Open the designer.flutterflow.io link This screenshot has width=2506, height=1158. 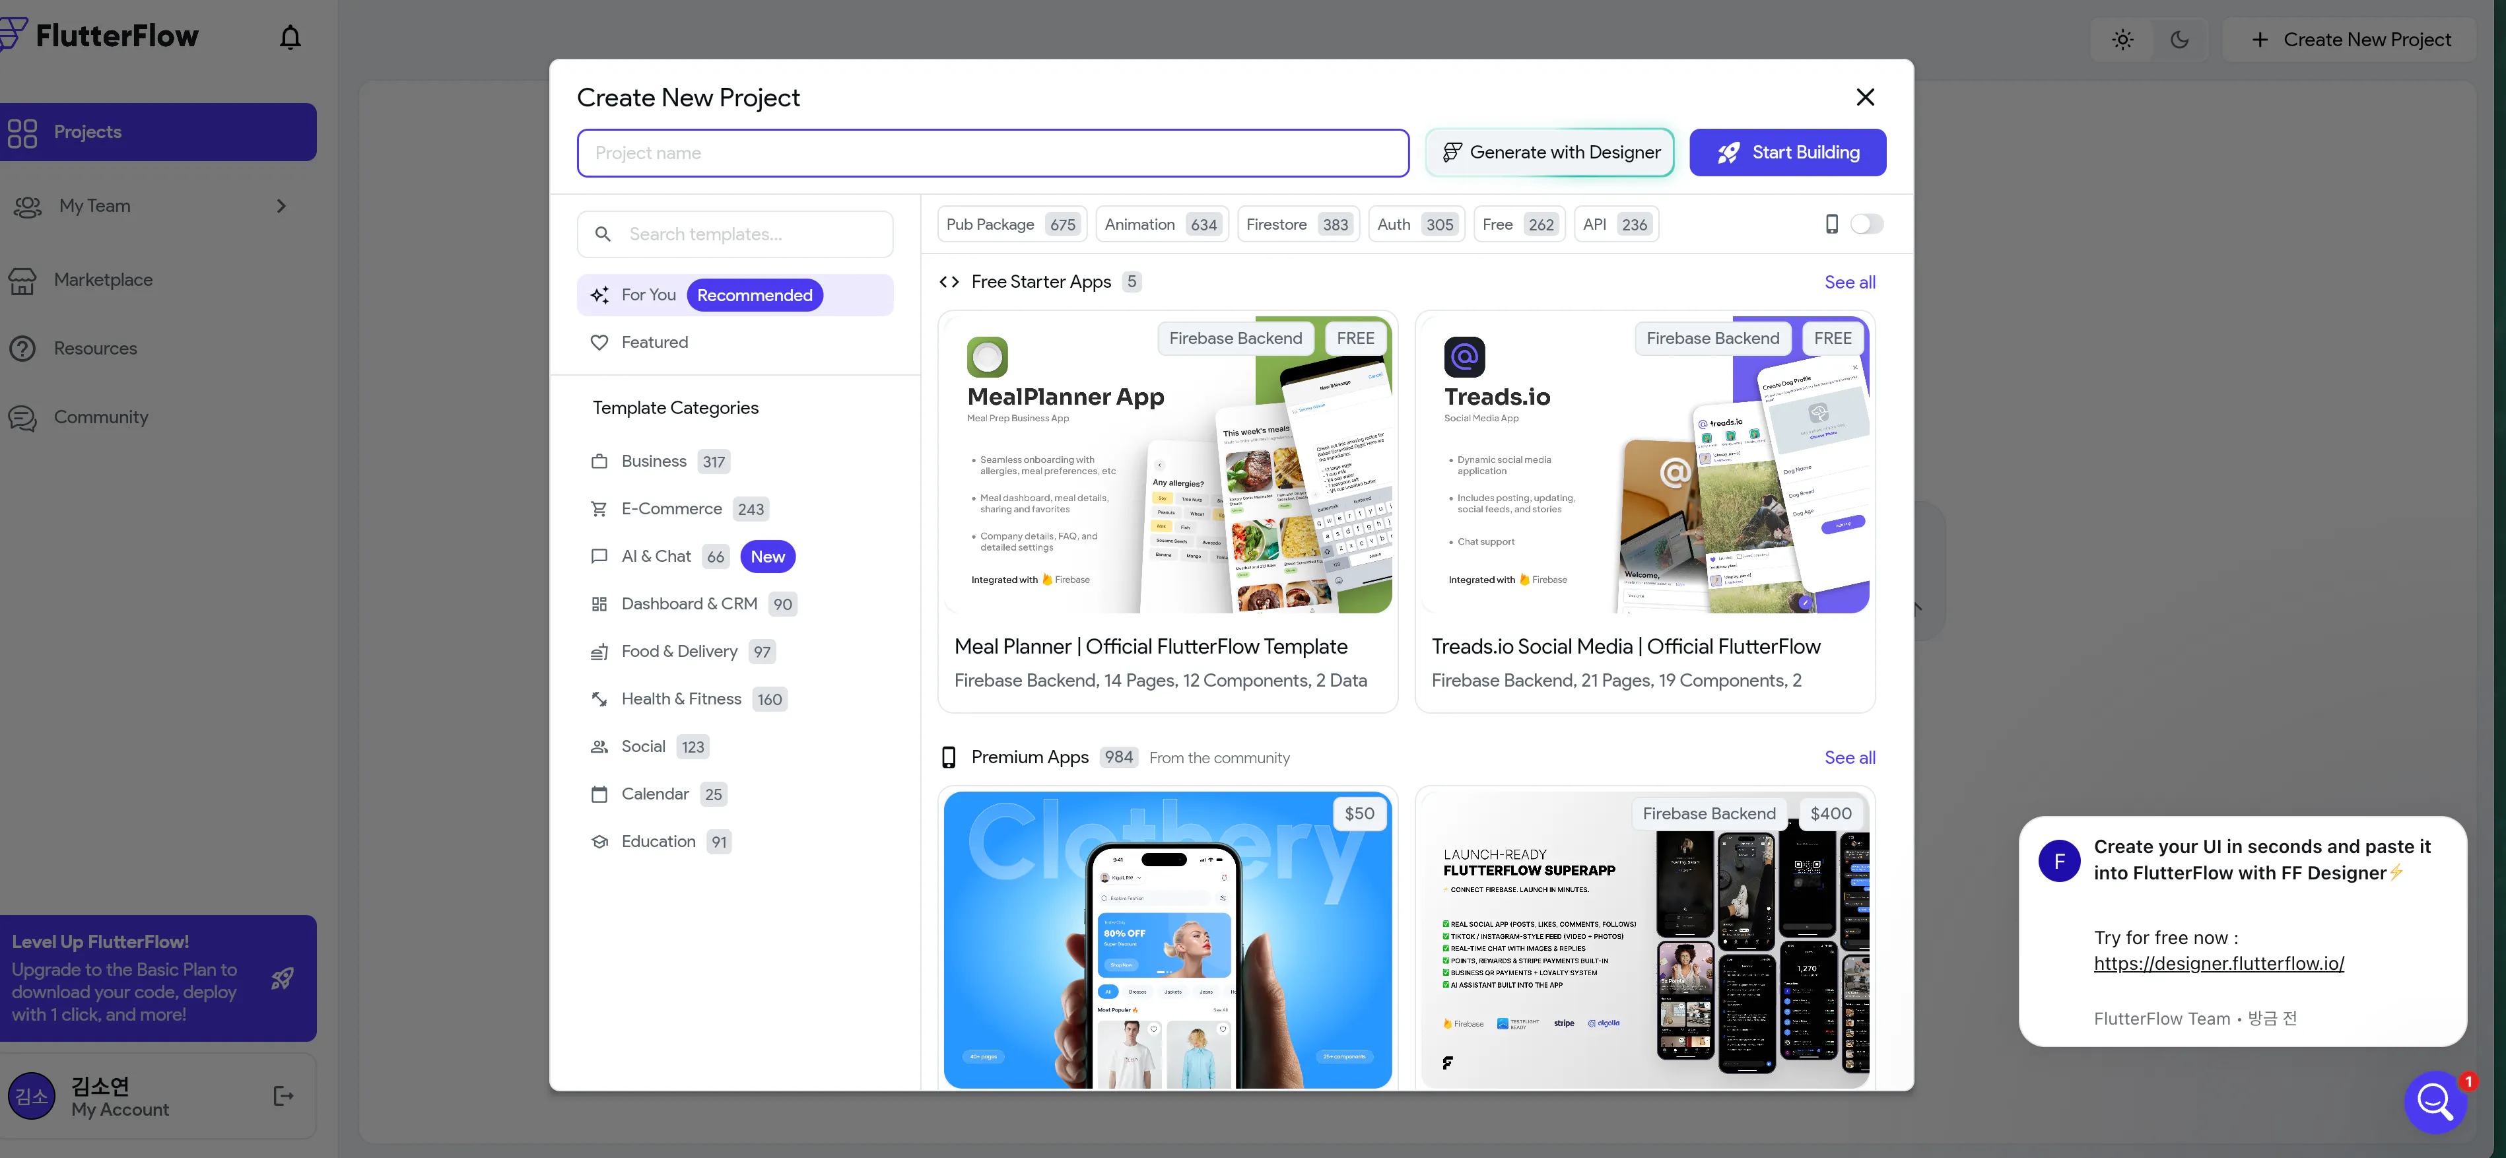click(2219, 963)
